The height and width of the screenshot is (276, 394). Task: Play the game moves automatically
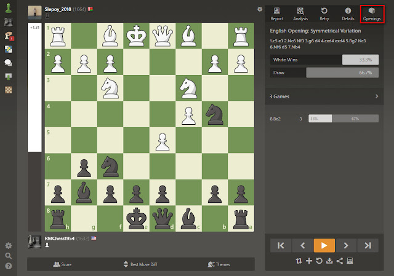(324, 245)
